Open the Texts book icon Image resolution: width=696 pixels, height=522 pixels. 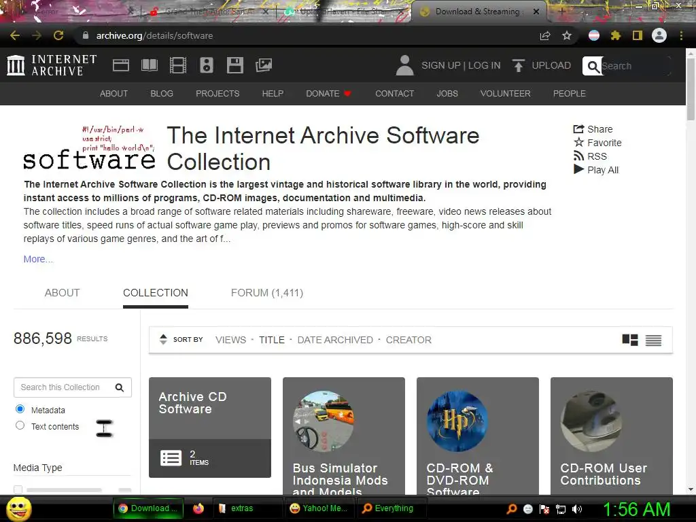pos(149,65)
